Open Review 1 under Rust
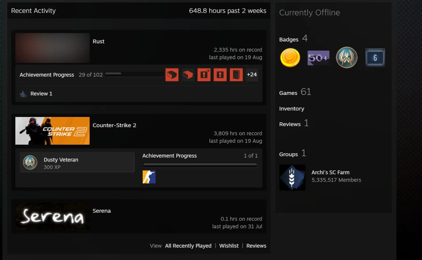 tap(41, 94)
